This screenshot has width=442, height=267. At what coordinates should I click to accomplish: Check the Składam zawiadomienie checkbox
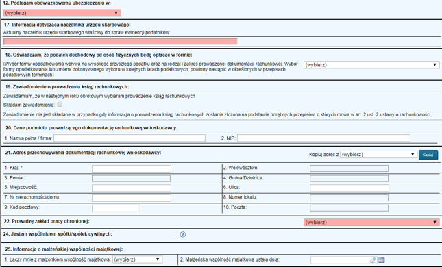60,105
